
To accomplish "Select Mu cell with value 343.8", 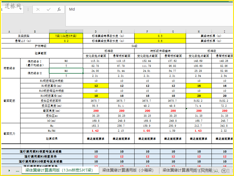I will pos(223,126).
